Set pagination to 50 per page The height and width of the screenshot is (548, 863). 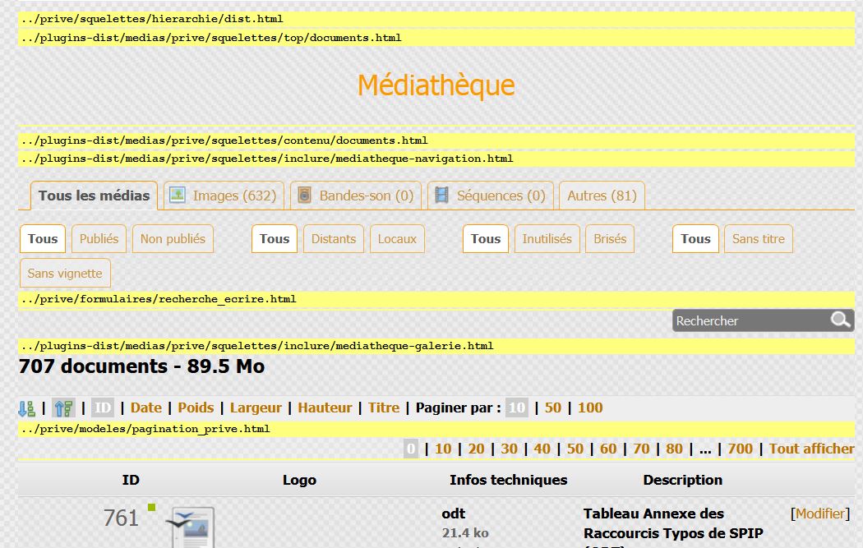552,408
